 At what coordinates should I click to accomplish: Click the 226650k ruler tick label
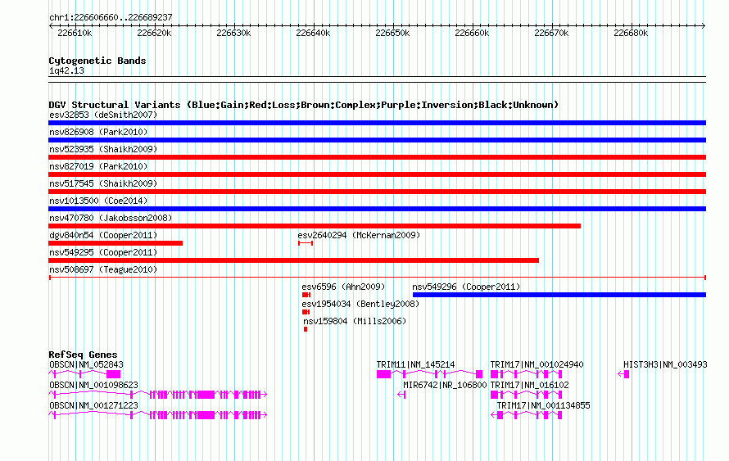393,33
